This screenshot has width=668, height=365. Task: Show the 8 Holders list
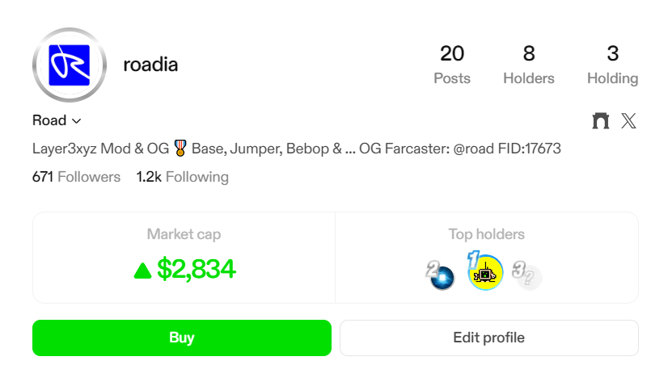click(x=529, y=65)
